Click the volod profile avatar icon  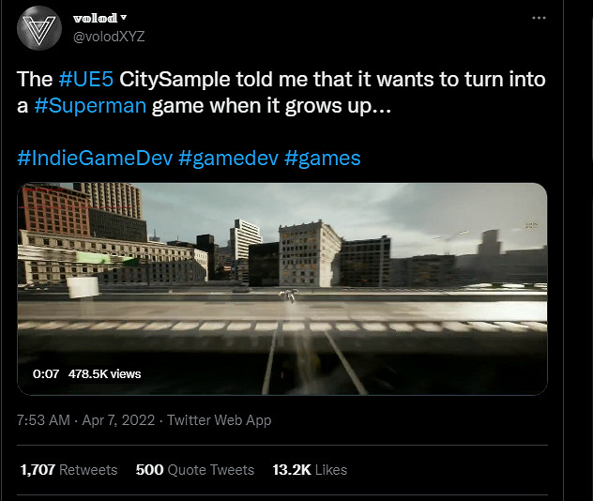click(39, 26)
